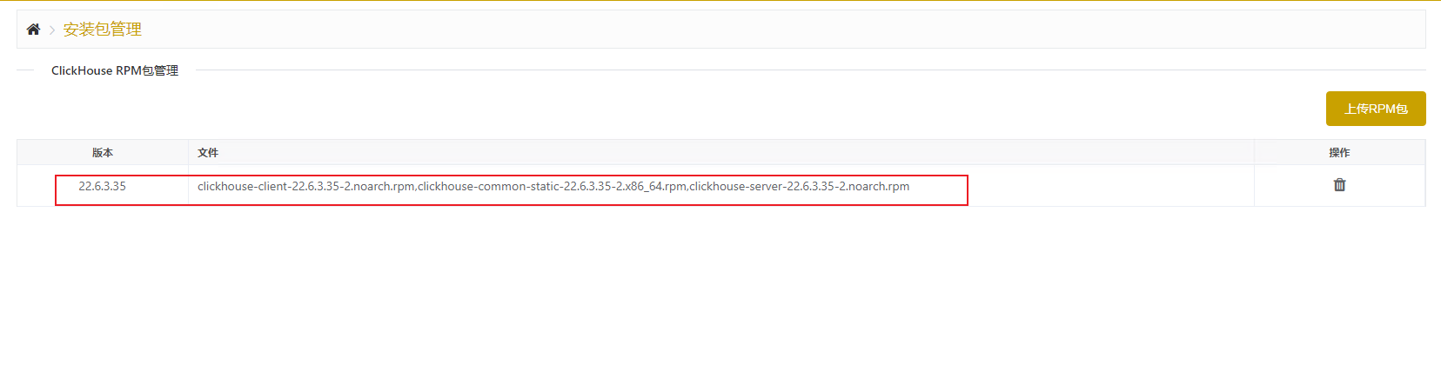Delete the 22.6.3.35 package with trash icon

click(x=1339, y=185)
